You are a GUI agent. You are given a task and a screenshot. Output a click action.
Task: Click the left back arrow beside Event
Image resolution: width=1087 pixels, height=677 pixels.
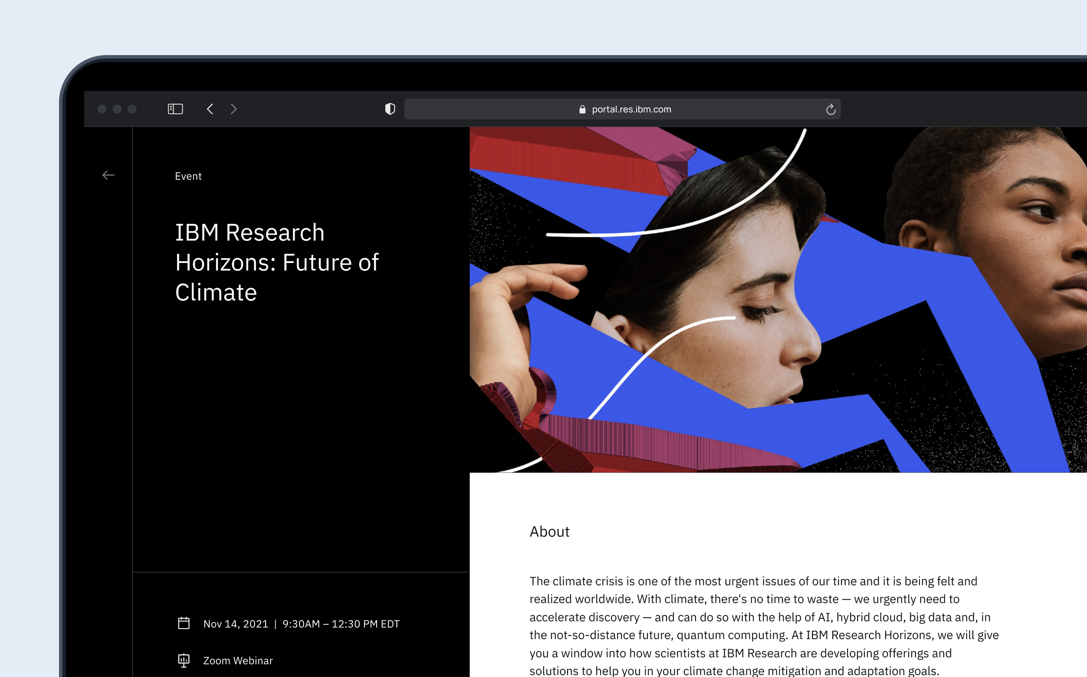(x=108, y=175)
